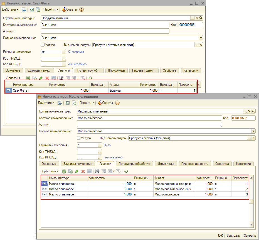Click the pencil edit icon in Масло оливковое analogs toolbar
This screenshot has width=259, height=240.
click(x=77, y=171)
